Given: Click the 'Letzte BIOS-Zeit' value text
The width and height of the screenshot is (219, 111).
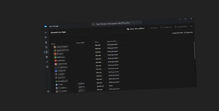Looking at the screenshot, I should point(182,33).
